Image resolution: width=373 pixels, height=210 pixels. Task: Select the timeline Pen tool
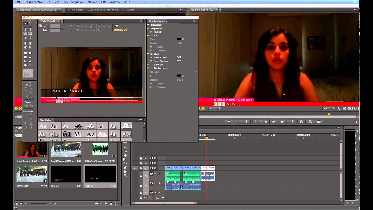point(125,167)
